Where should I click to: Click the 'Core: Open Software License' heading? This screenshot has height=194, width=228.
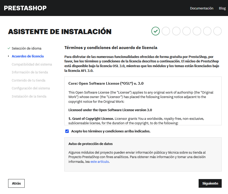click(x=106, y=83)
